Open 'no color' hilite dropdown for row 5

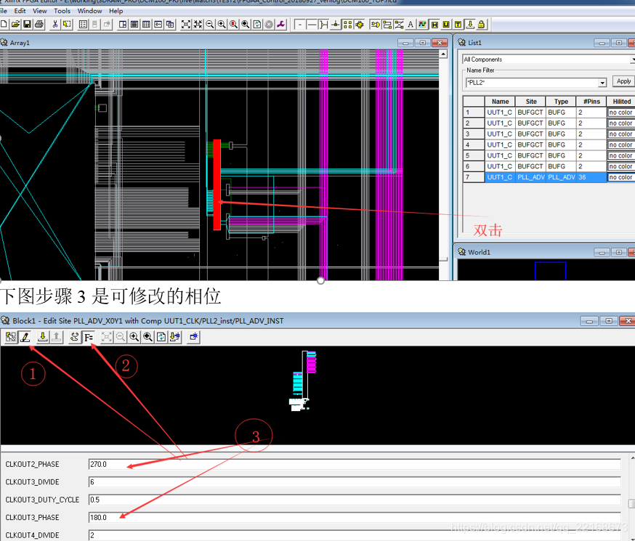(621, 156)
